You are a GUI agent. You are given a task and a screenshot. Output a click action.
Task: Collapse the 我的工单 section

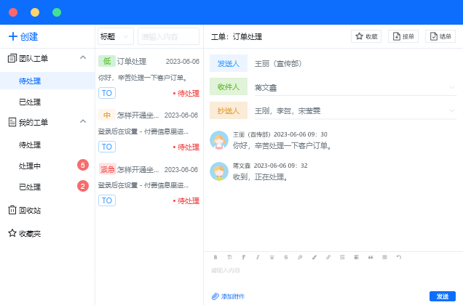(x=82, y=122)
